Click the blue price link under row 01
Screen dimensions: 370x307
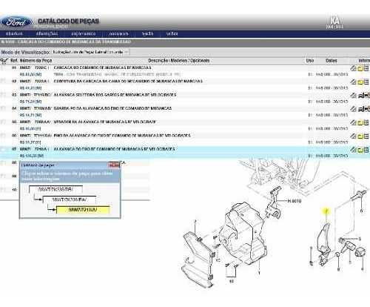[30, 74]
